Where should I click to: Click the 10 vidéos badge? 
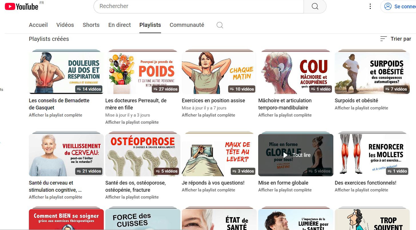tap(242, 89)
